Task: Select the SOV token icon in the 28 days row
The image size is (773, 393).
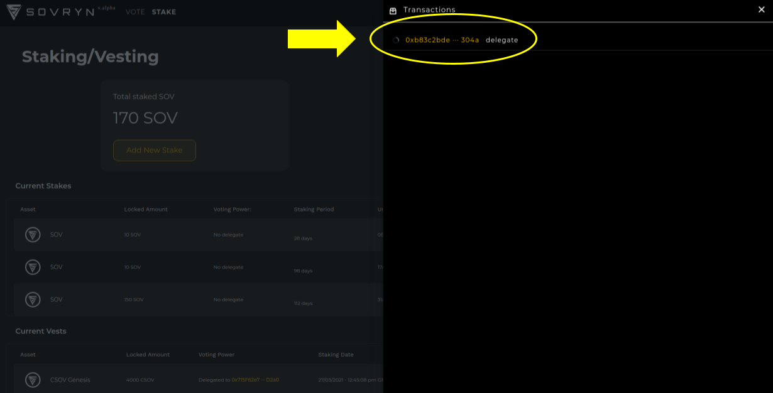Action: point(33,235)
